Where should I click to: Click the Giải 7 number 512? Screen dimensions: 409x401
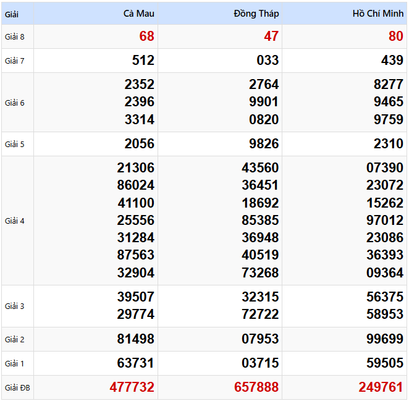pyautogui.click(x=143, y=61)
